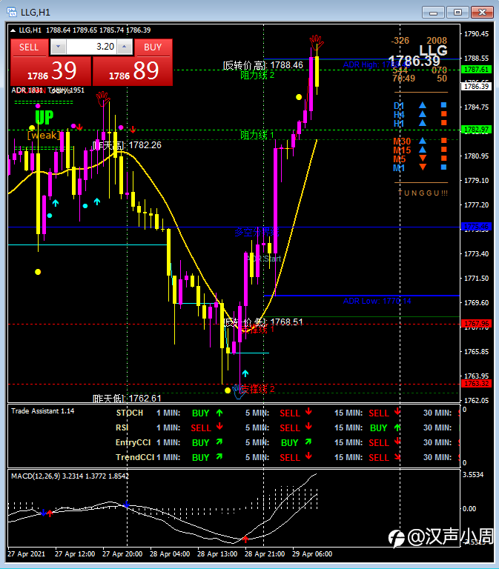
Task: Click the LLG,H1 window title icon
Action: tap(12, 13)
